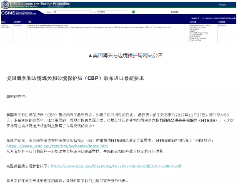Viewport: 238px width, 192px height.
Task: Open the Related message number link
Action: click(x=222, y=25)
